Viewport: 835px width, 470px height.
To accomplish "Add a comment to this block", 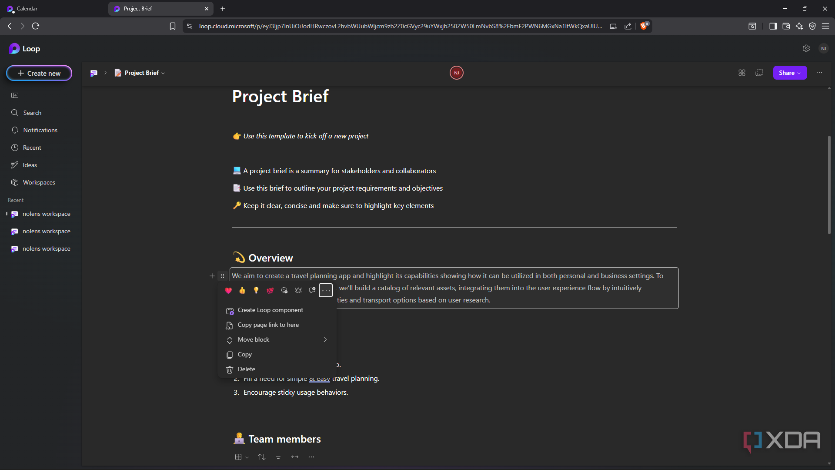I will coord(312,290).
